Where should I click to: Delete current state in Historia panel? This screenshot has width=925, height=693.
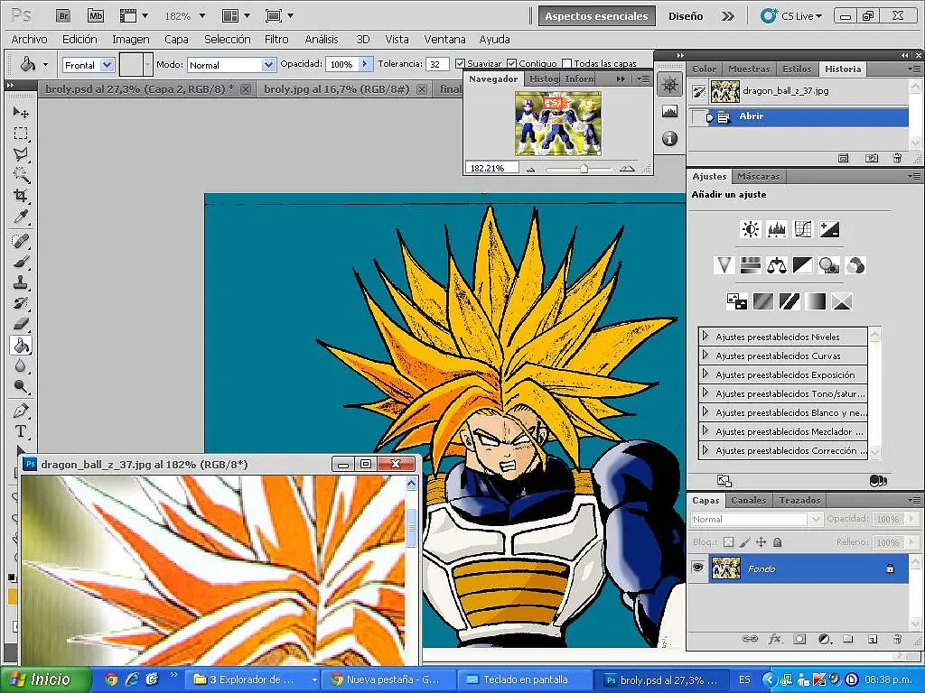pos(897,158)
